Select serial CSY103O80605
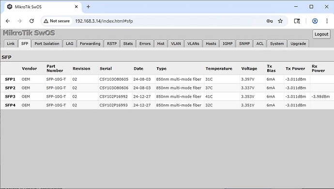 (114, 79)
